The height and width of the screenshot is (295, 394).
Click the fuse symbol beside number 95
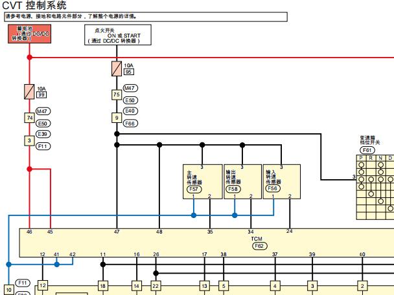pyautogui.click(x=117, y=69)
